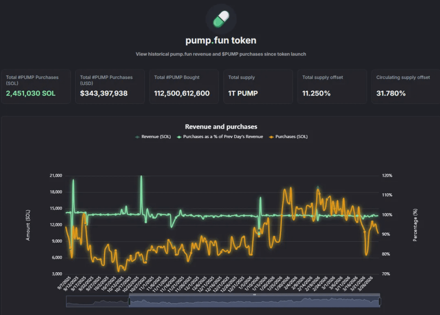Image resolution: width=440 pixels, height=315 pixels.
Task: Click the Percentage (%) axis title
Action: pos(415,225)
